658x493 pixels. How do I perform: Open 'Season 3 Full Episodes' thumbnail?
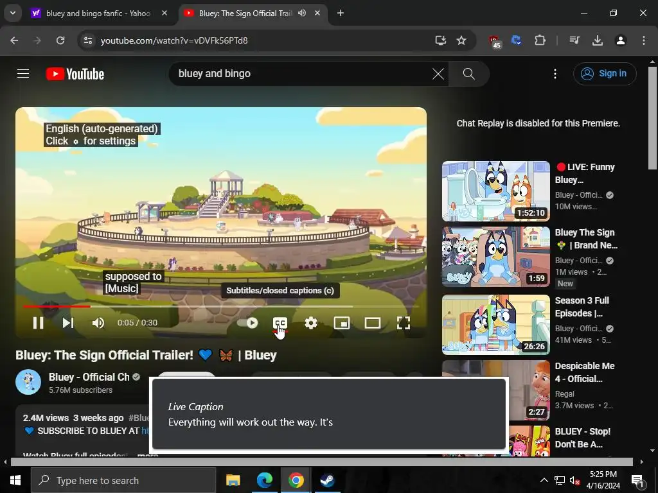[x=496, y=324]
